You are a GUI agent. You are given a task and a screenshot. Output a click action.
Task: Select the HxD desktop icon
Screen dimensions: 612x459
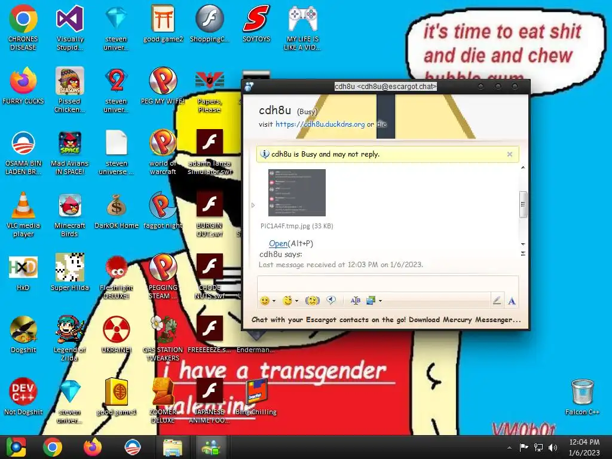click(x=23, y=273)
